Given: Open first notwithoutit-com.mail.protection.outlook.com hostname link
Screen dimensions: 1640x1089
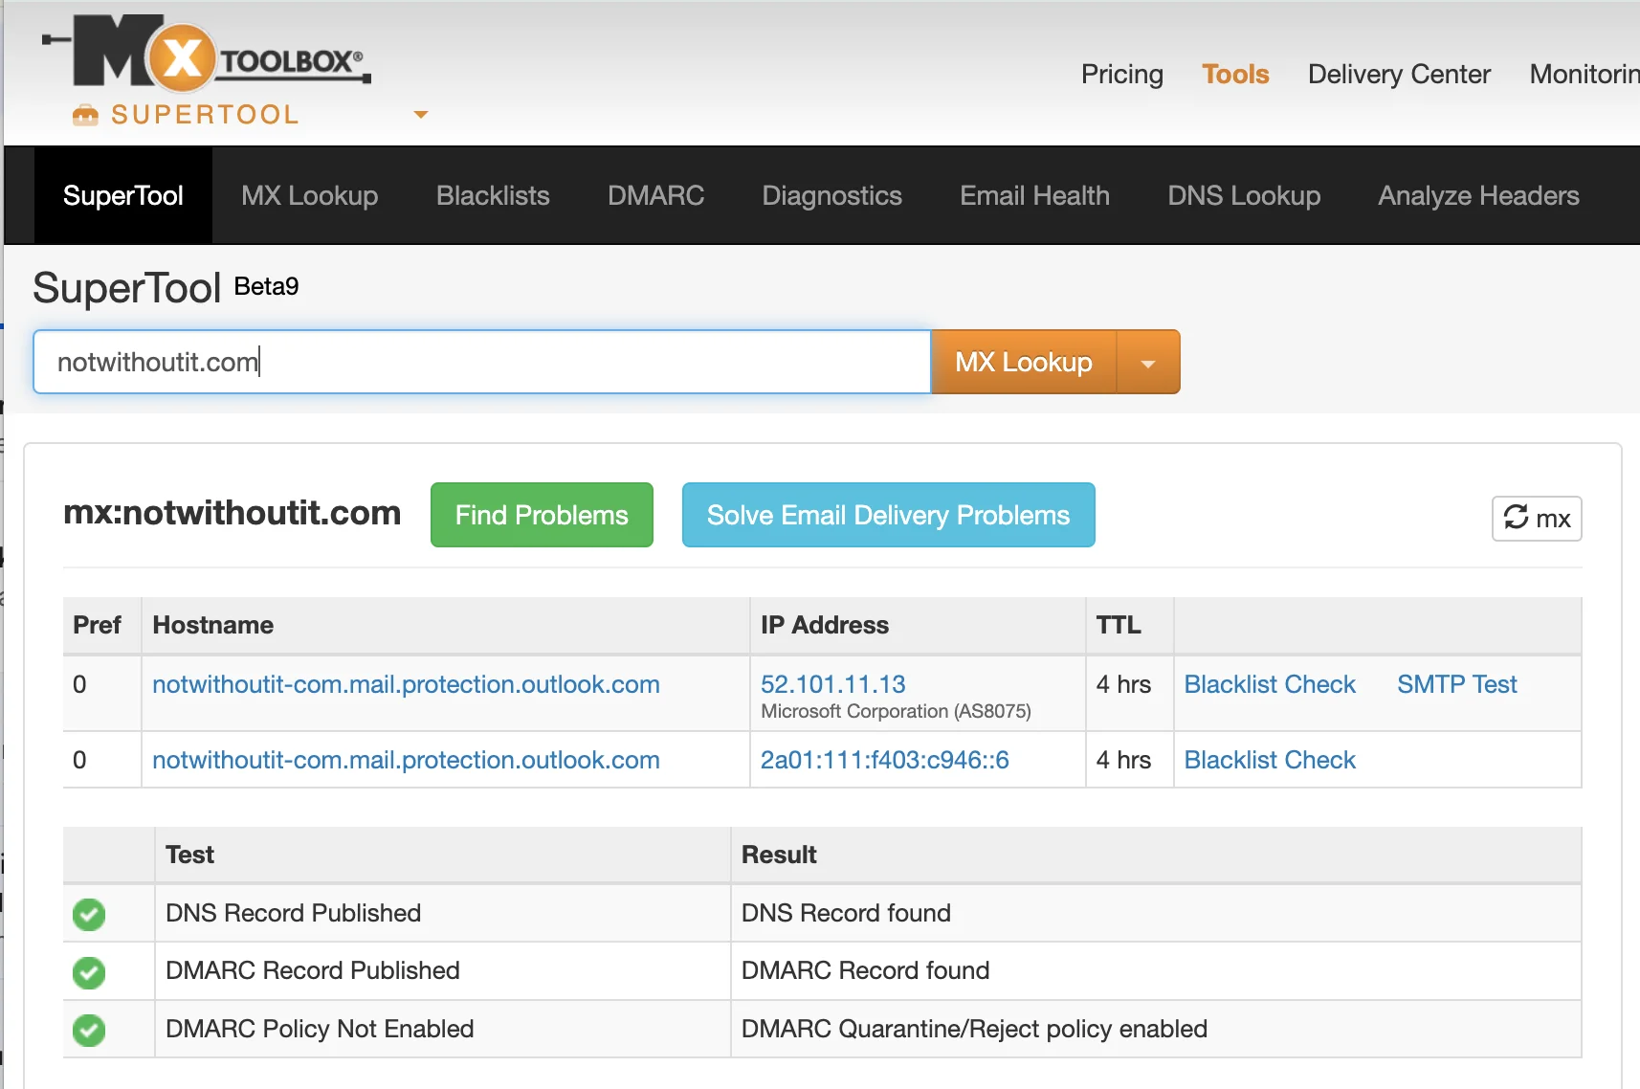Looking at the screenshot, I should [x=406, y=684].
